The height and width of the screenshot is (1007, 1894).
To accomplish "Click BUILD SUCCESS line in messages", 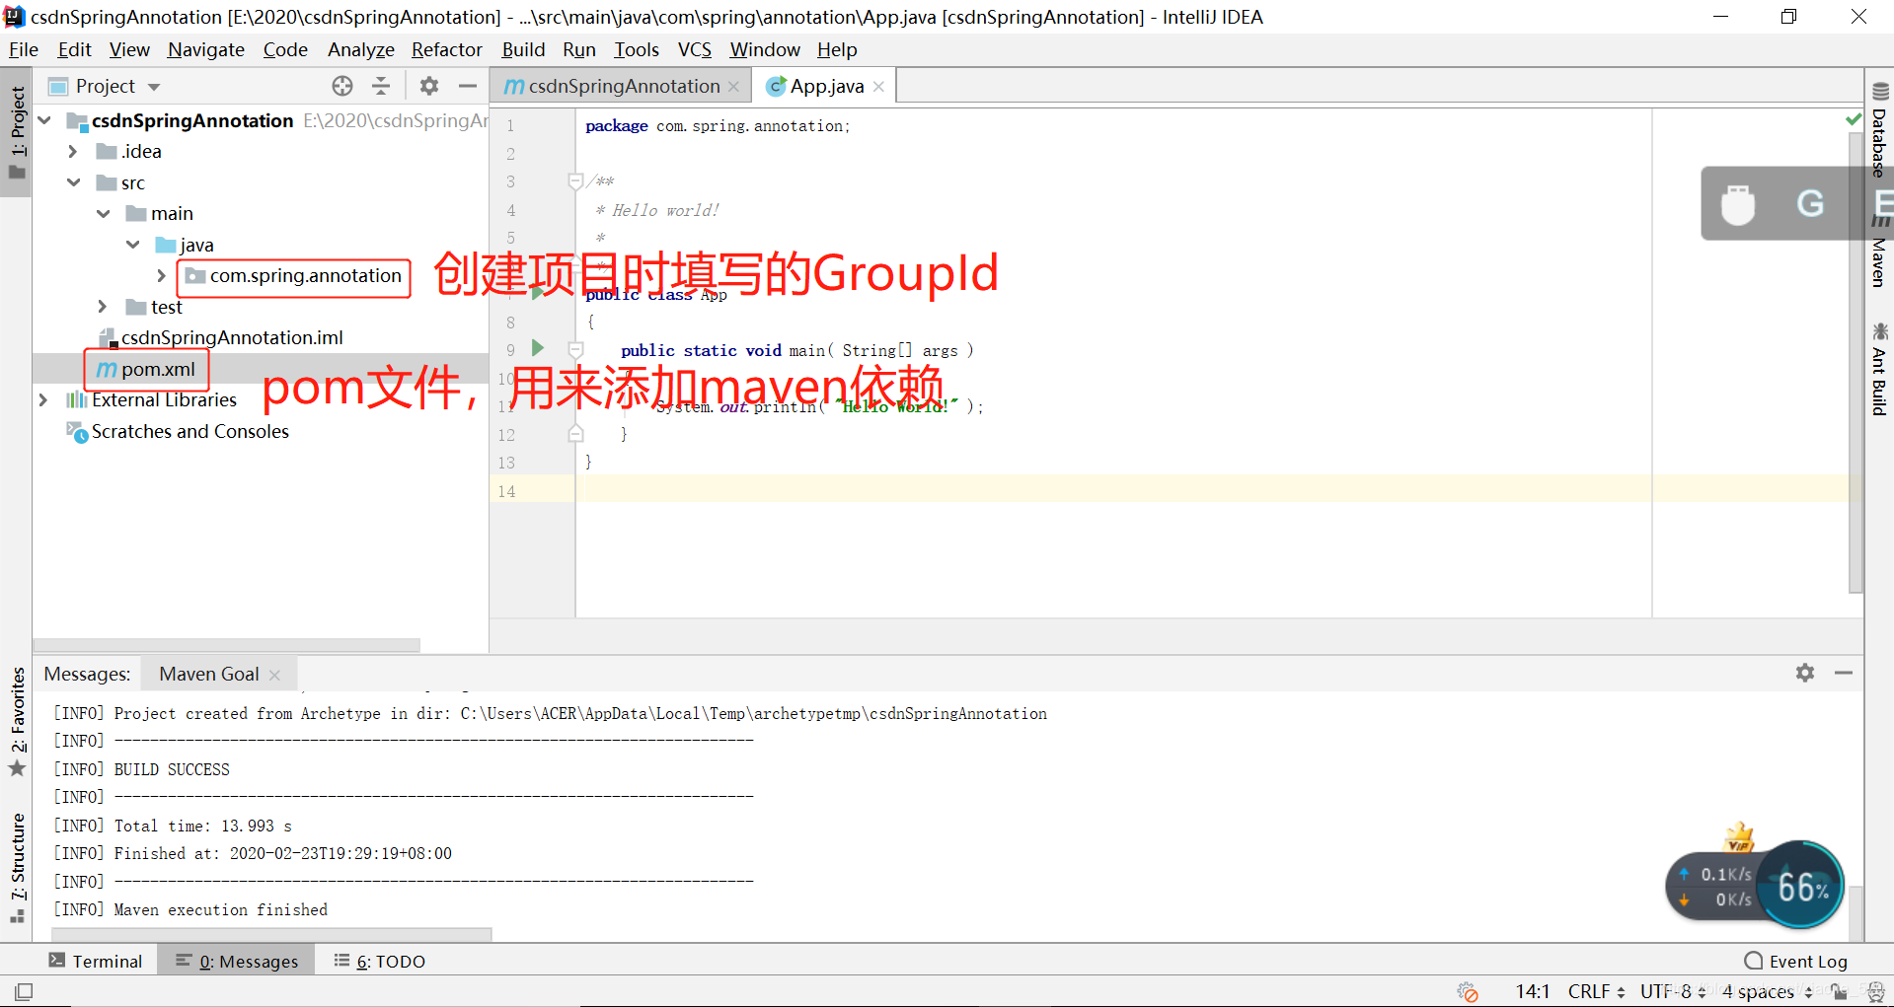I will point(172,769).
